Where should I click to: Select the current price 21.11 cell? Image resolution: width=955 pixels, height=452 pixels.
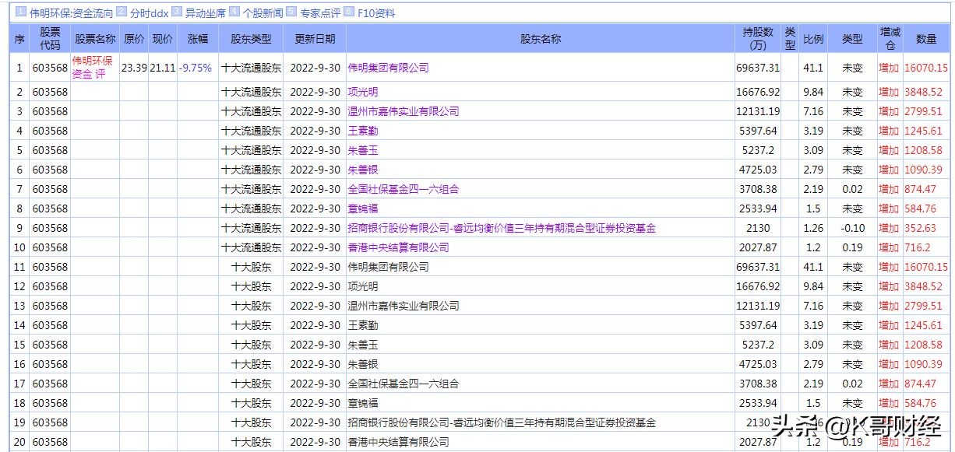pos(162,68)
